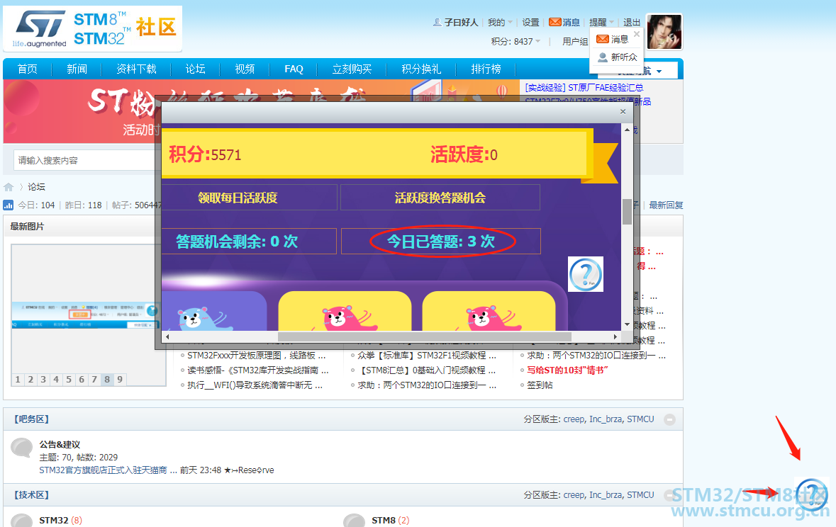Click the envelope icon in top bar
Image resolution: width=836 pixels, height=527 pixels.
[x=555, y=22]
